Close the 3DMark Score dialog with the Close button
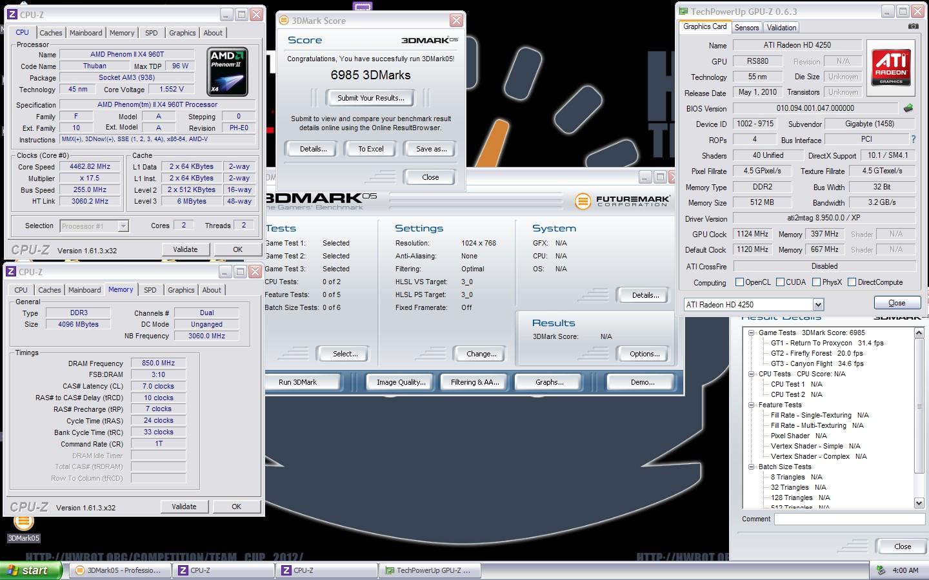The height and width of the screenshot is (580, 929). click(430, 177)
